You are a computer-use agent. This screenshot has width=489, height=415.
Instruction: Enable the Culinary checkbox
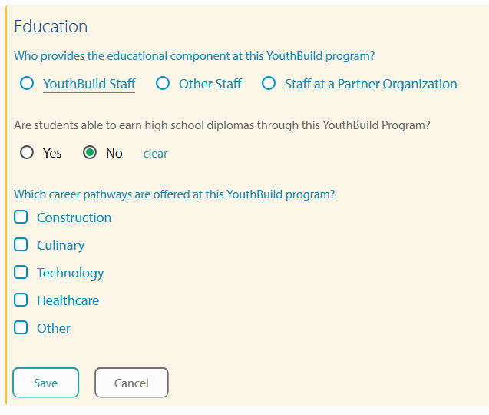(21, 245)
